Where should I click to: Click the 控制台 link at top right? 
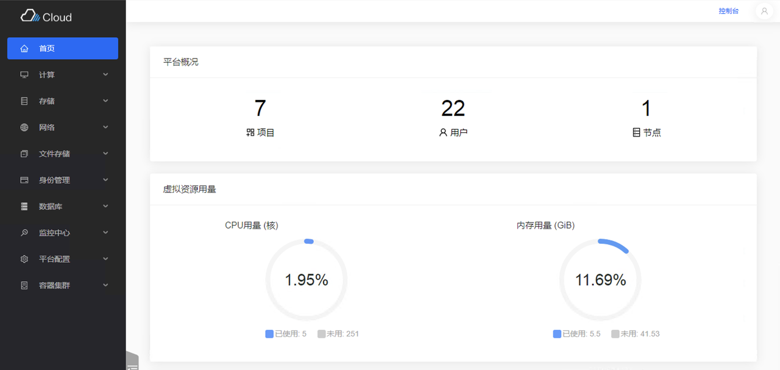(x=729, y=10)
